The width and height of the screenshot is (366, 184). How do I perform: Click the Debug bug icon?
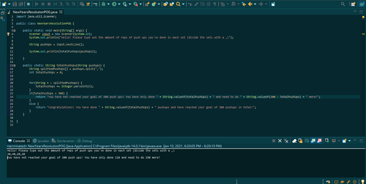click(103, 4)
